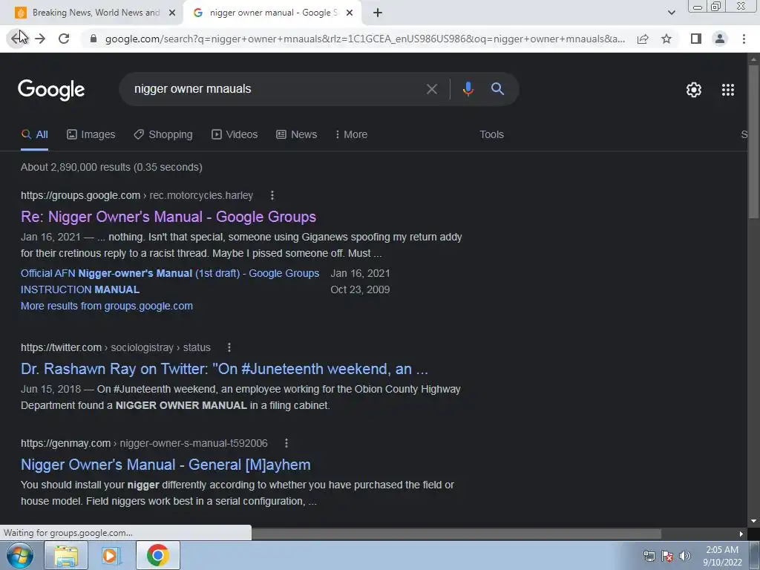Open the INSTRUCTION MANUAL link
The image size is (760, 570).
80,290
